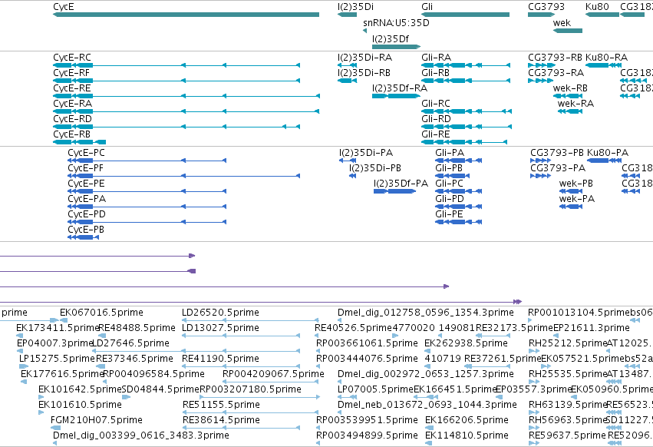Select the l(2)35Di-PB protein label
Viewport: 653px width, 447px height.
tap(375, 168)
